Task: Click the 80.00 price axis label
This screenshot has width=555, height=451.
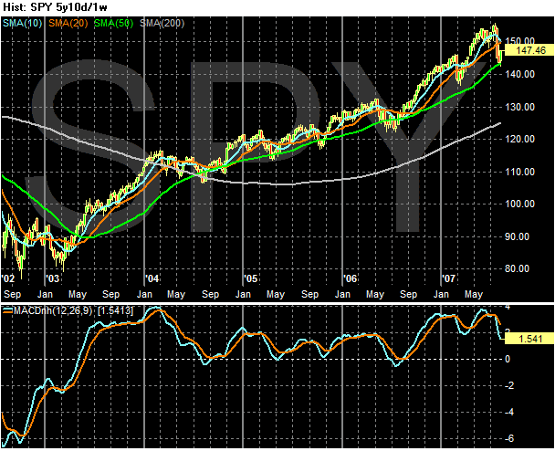Action: pyautogui.click(x=518, y=268)
